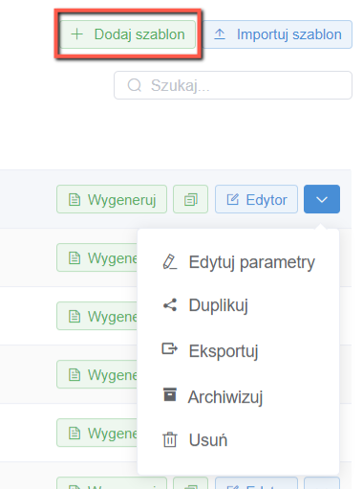This screenshot has height=489, width=363.
Task: Click the Dodaj szablon button
Action: 128,34
